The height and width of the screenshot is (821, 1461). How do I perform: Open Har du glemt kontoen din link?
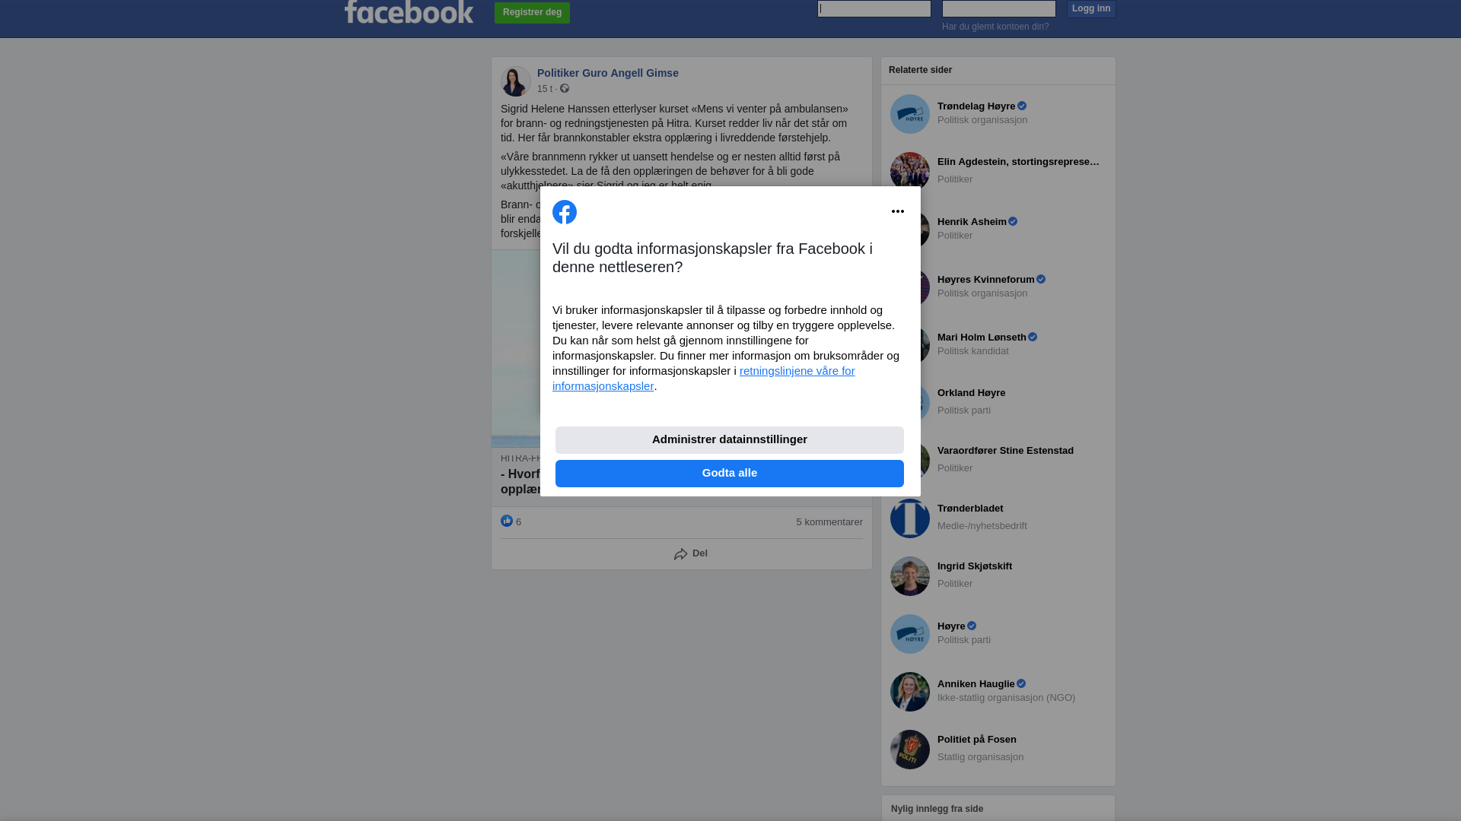click(x=995, y=27)
